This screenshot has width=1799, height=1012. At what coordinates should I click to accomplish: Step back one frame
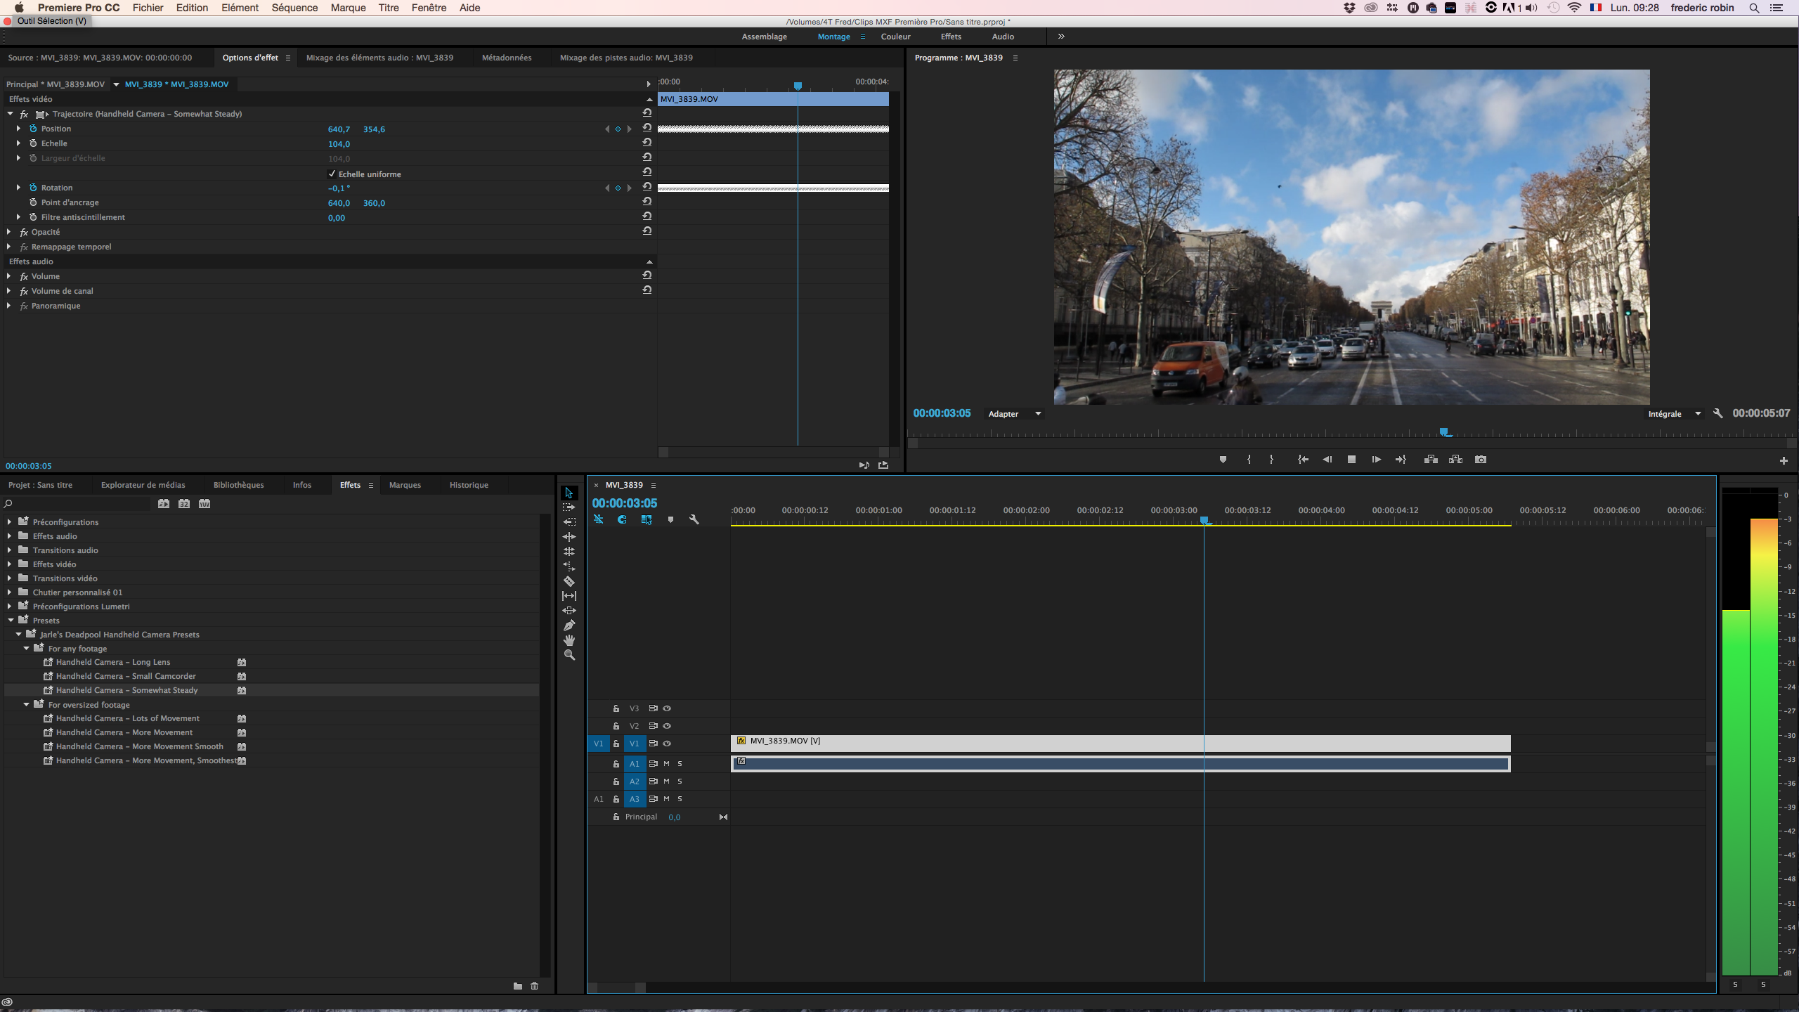pos(1327,460)
